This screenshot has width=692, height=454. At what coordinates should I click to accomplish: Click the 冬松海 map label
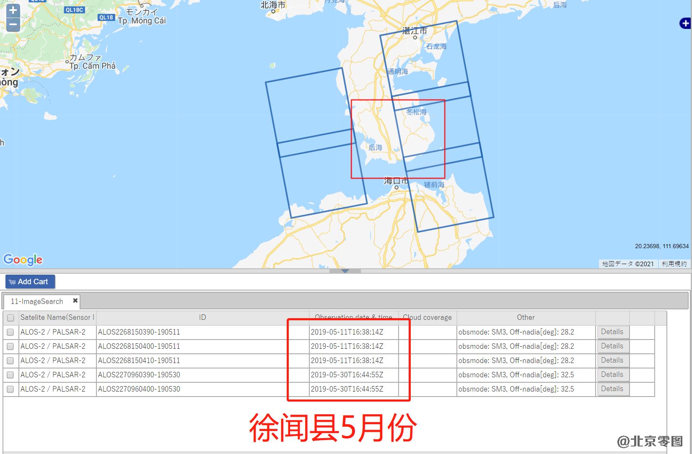[416, 112]
